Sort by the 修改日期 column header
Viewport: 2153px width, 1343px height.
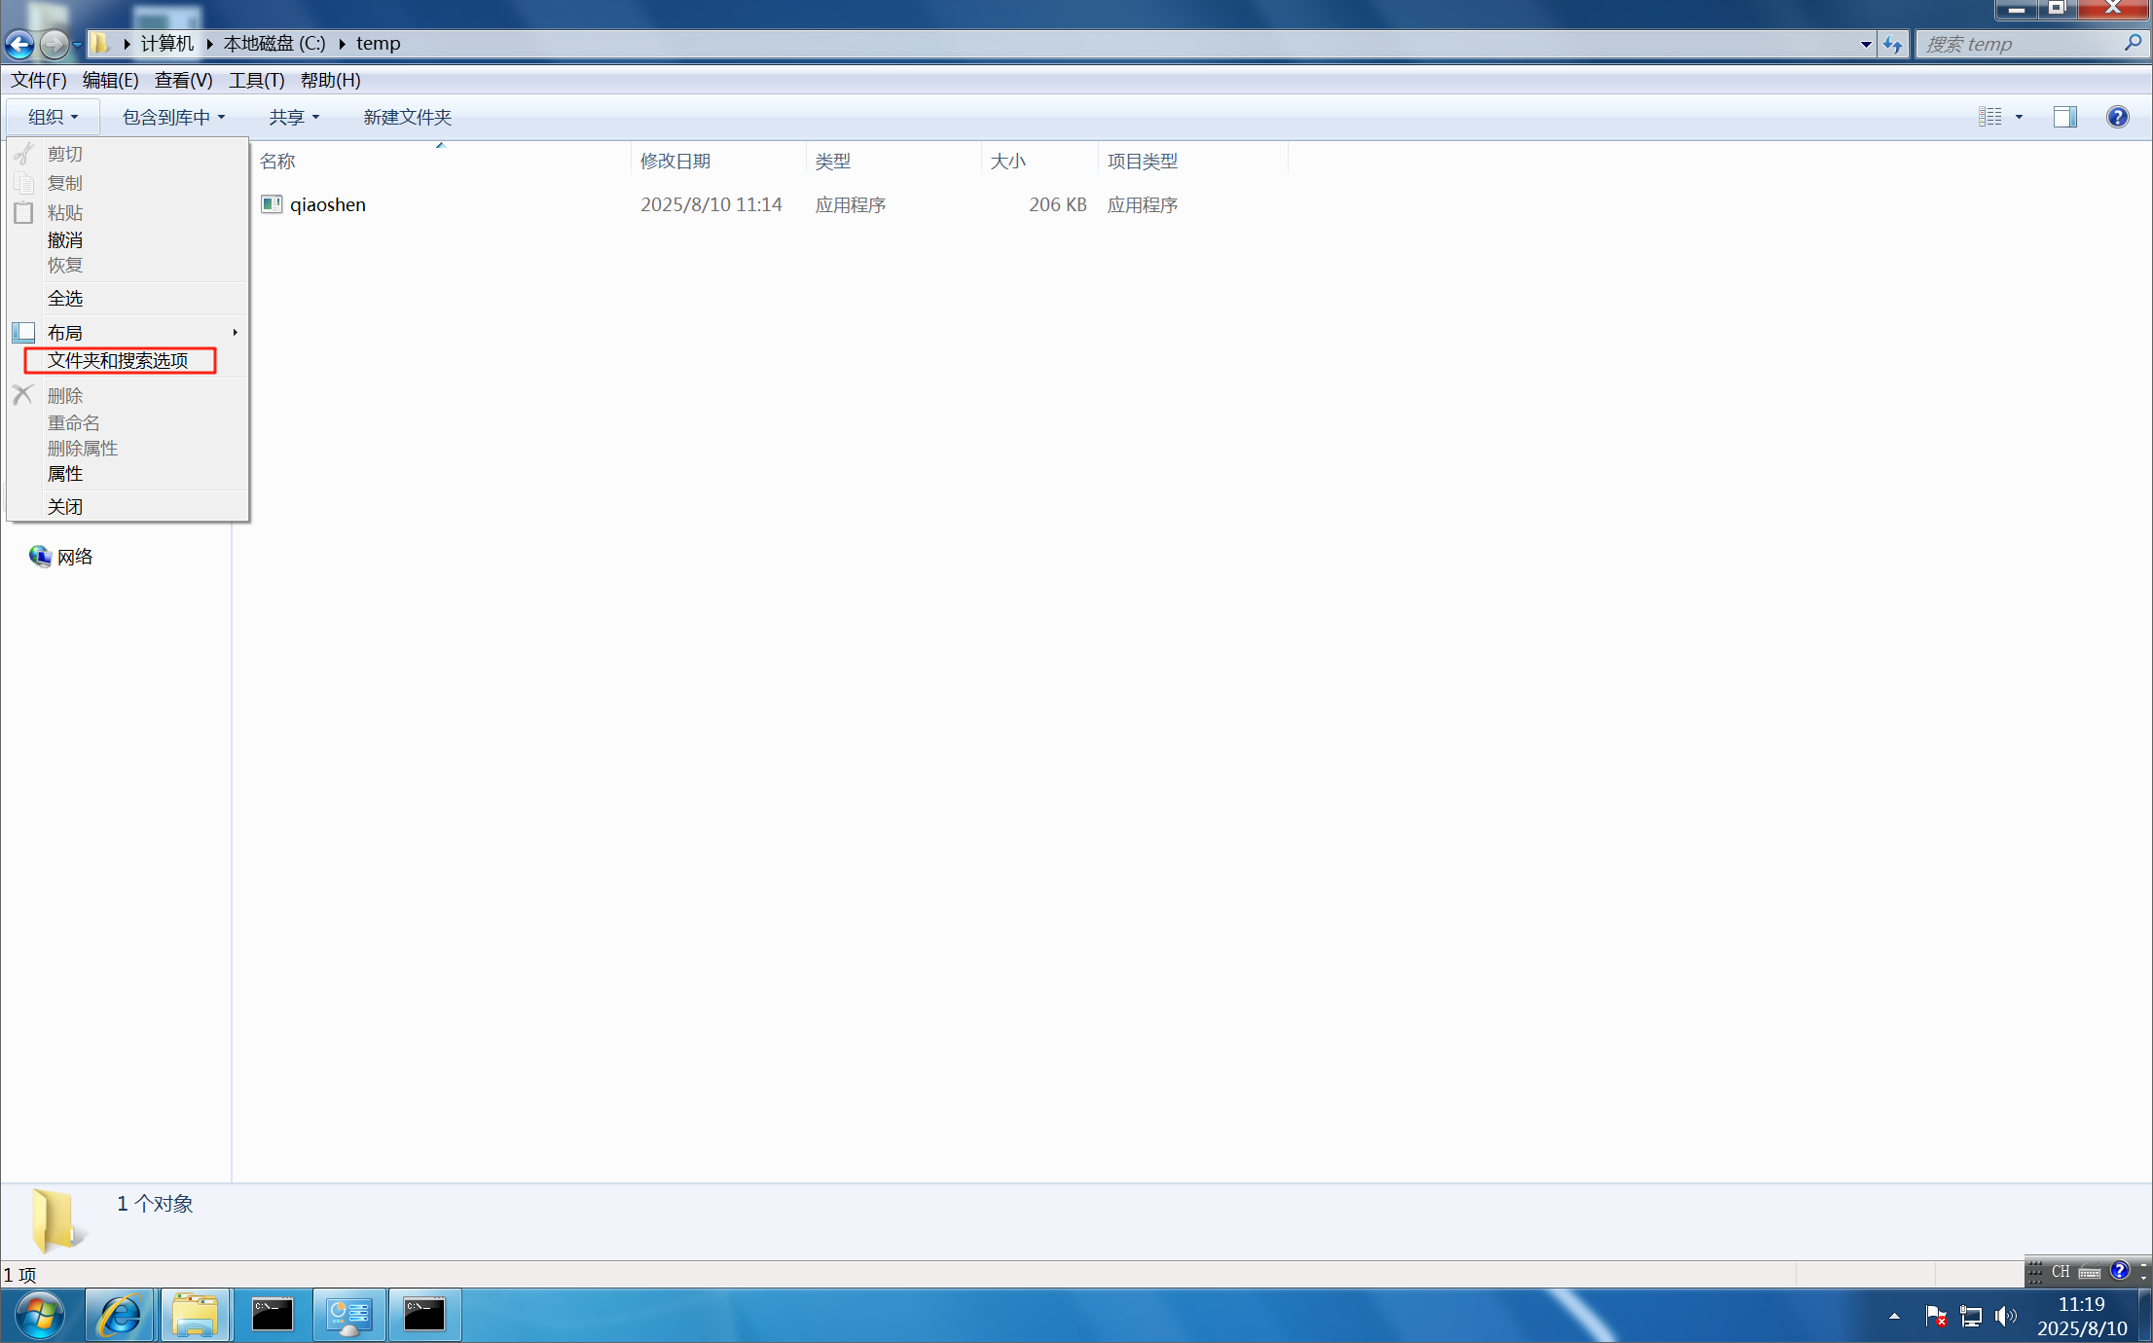675,161
